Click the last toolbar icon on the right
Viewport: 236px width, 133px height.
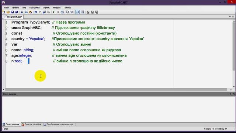[97, 12]
